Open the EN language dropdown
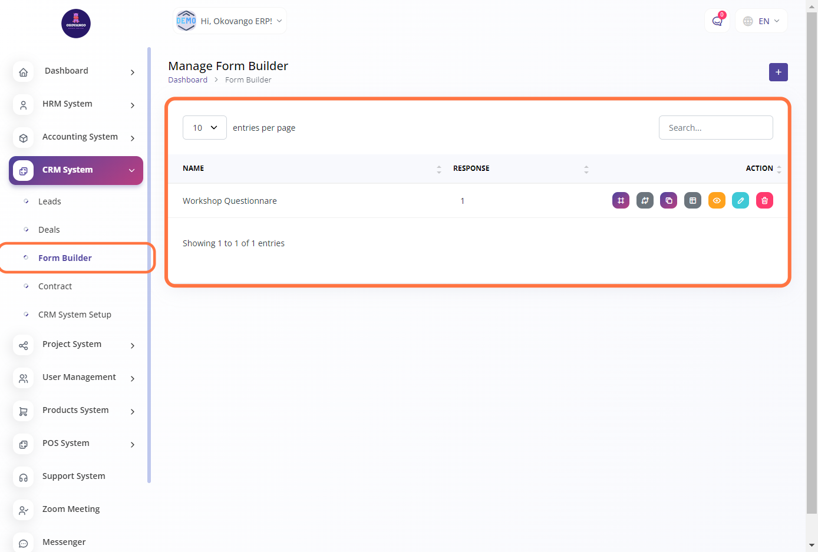Screen dimensions: 818x552 click(x=761, y=21)
